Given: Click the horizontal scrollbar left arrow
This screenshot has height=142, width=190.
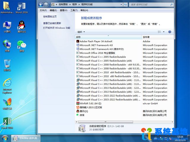Looking at the screenshot, I should click(77, 122).
